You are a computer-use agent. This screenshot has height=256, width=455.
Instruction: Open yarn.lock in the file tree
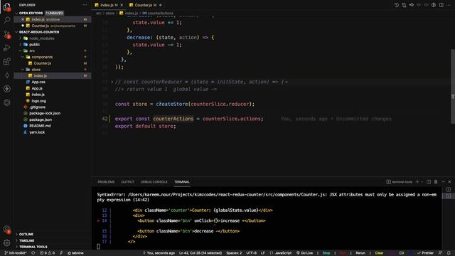click(37, 132)
